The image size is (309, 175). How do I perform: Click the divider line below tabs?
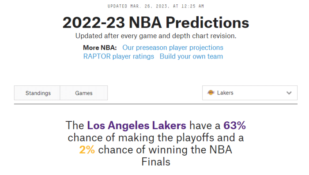[x=156, y=104]
